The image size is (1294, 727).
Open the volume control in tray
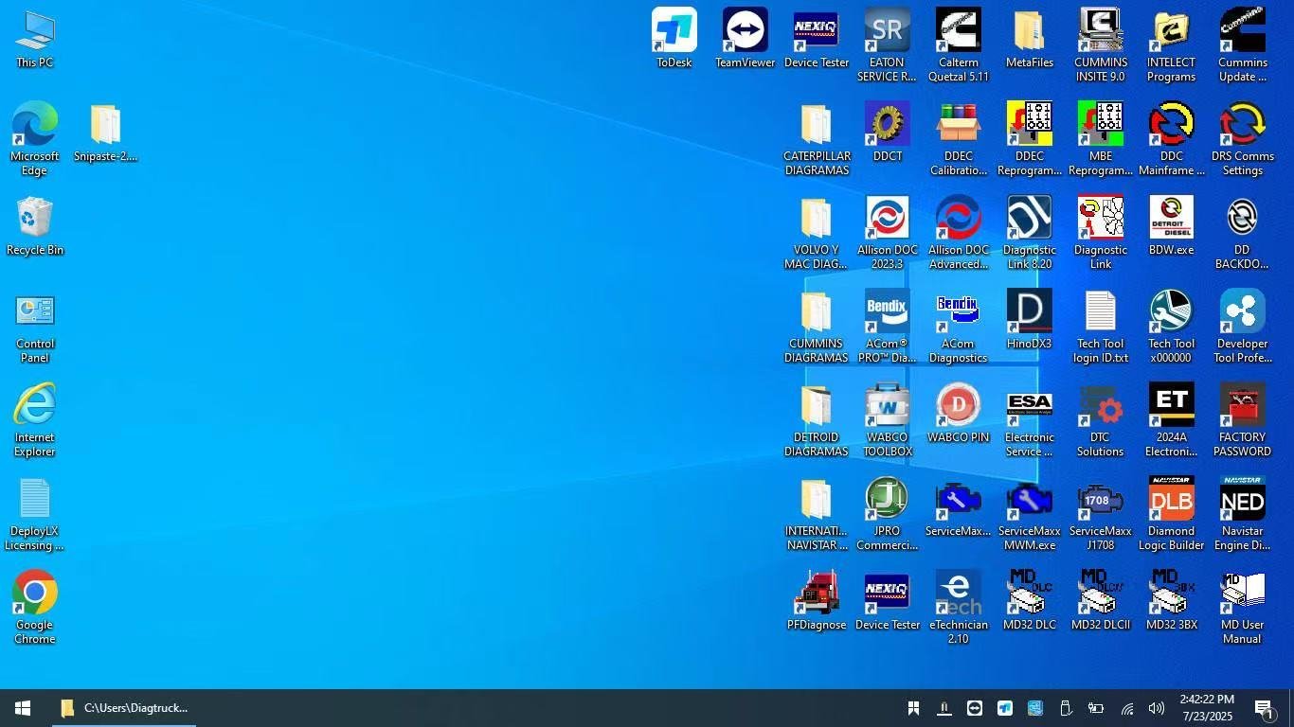click(x=1156, y=708)
